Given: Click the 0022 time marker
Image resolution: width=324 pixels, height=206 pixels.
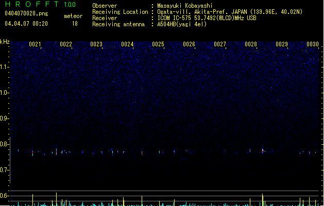Looking at the screenshot, I should [66, 44].
